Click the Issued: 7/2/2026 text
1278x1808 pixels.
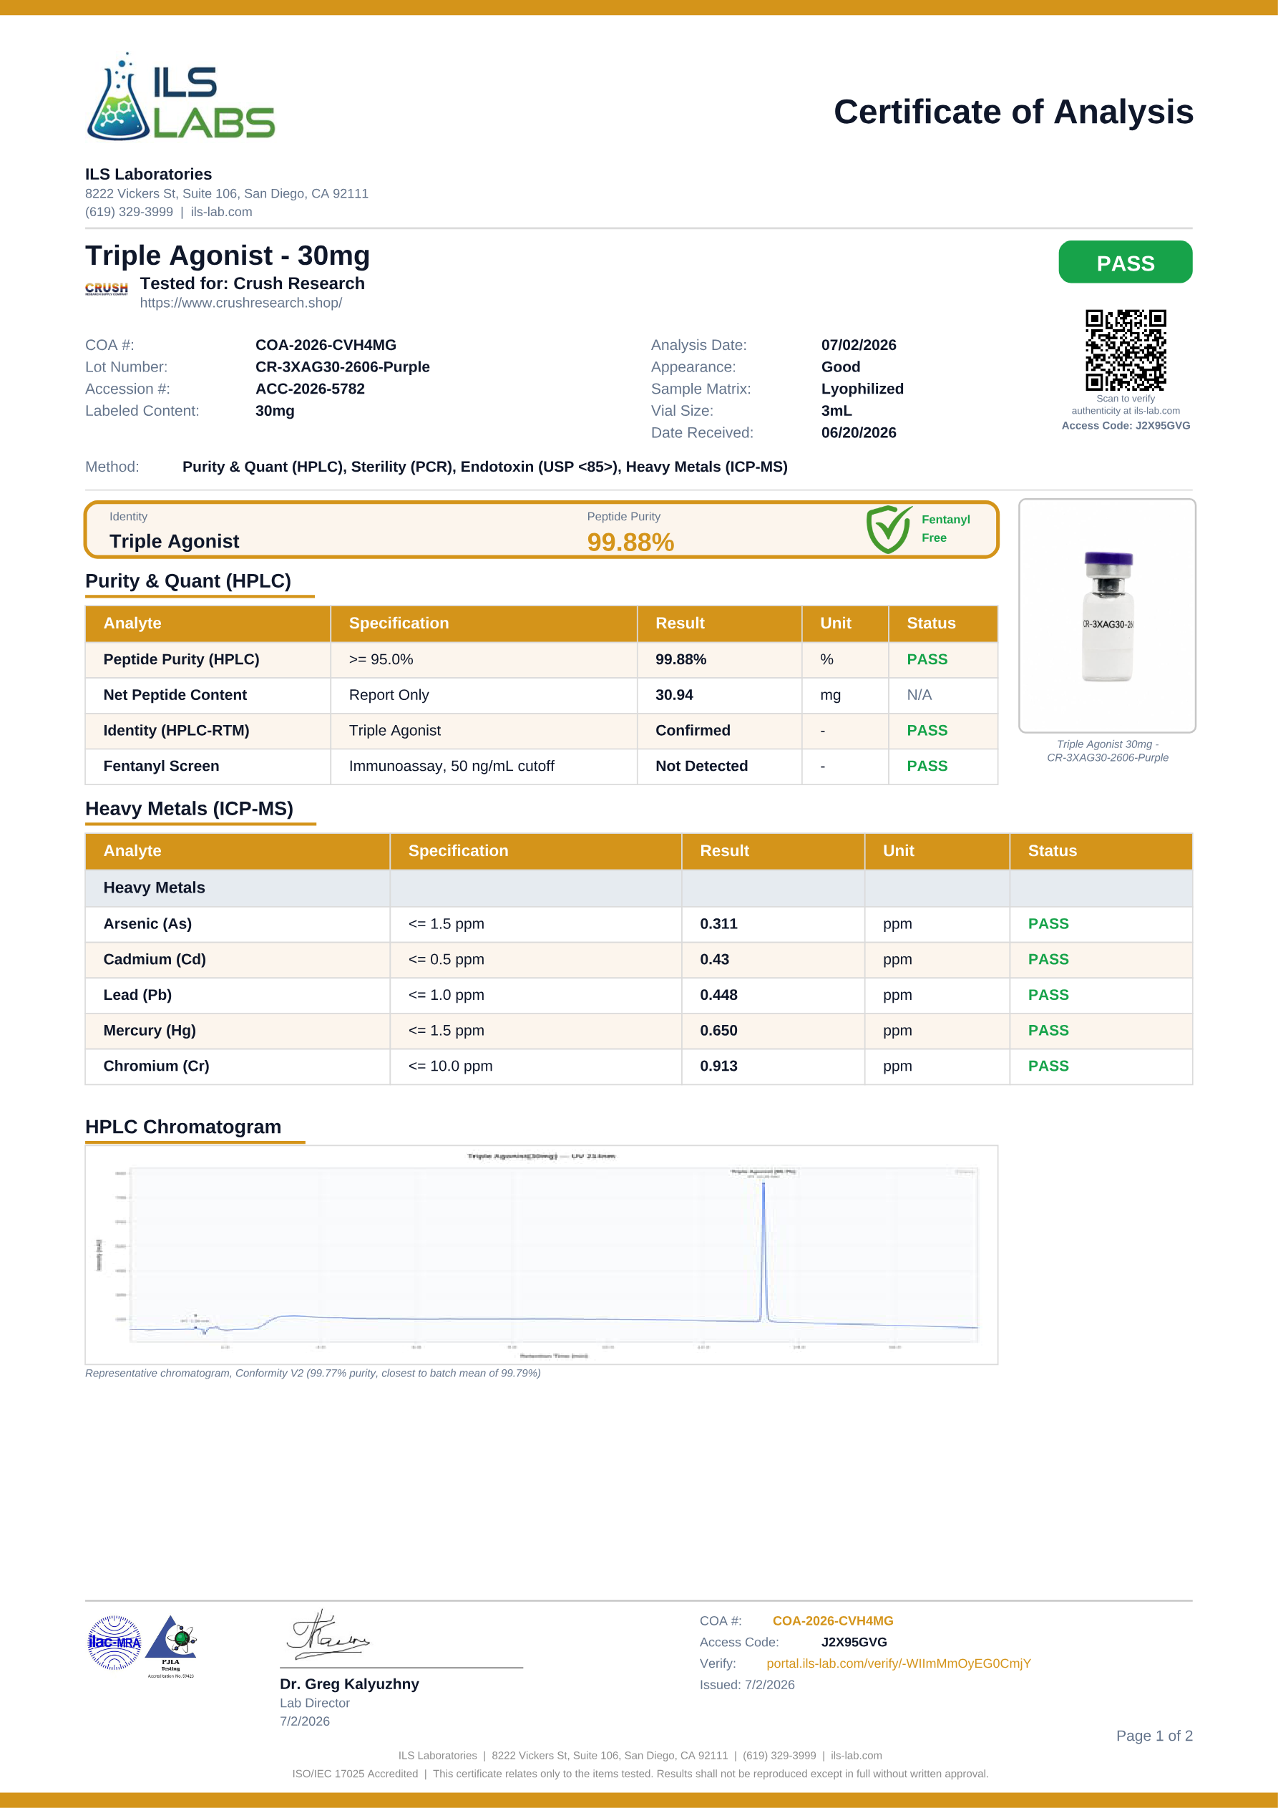(x=746, y=1684)
